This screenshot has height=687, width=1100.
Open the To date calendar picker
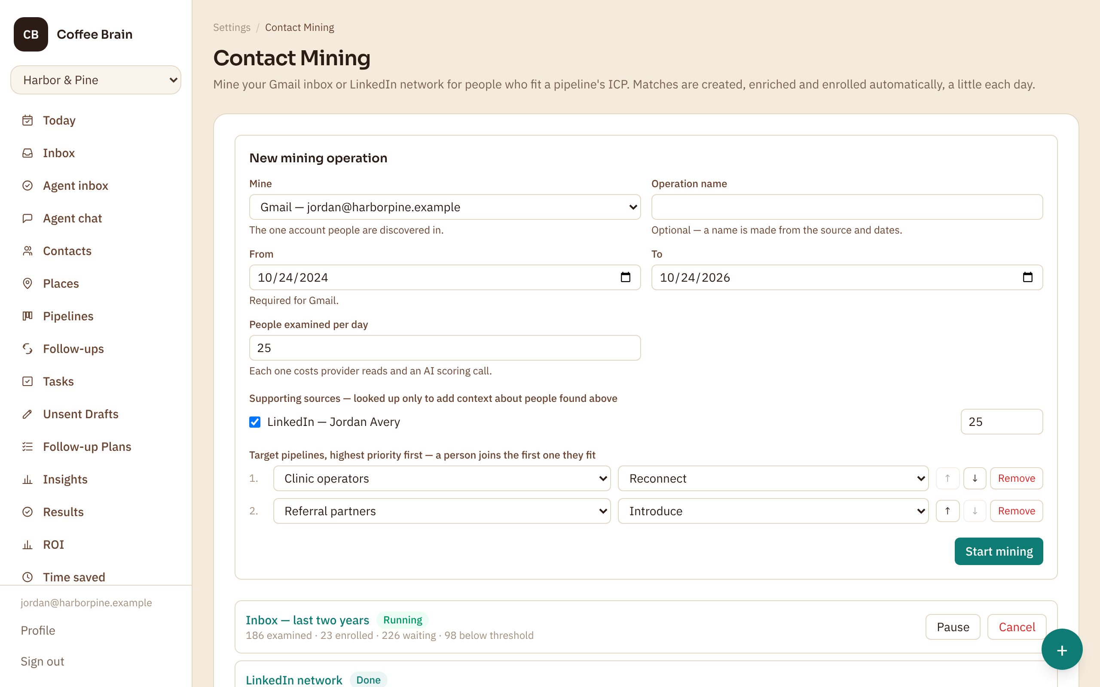tap(1028, 277)
